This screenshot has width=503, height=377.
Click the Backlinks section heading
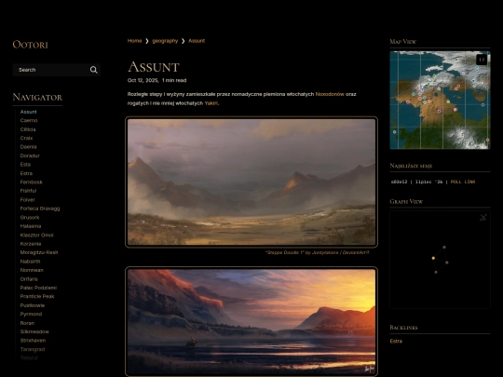403,328
